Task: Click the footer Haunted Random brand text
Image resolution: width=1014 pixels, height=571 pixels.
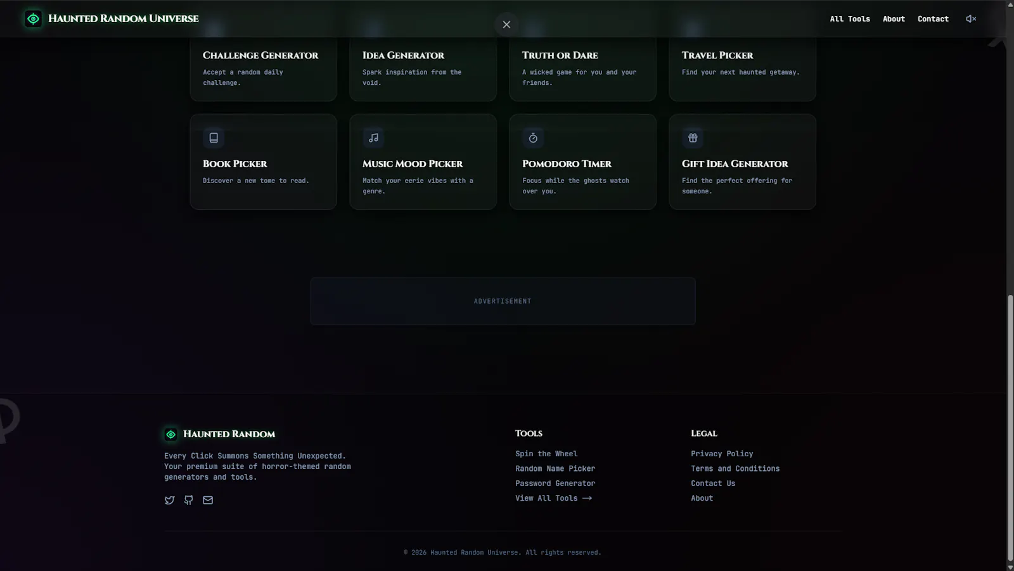Action: click(229, 434)
